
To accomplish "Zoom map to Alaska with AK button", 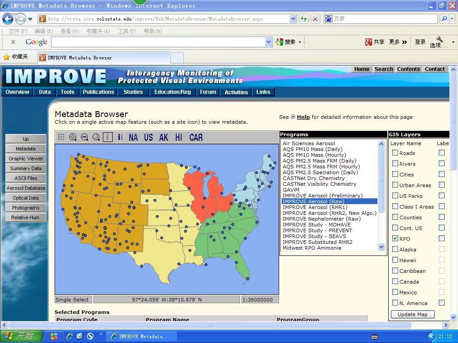I will [x=164, y=137].
